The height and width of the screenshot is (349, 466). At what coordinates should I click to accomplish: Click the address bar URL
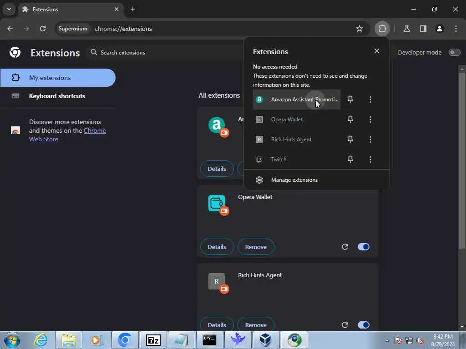click(x=123, y=29)
